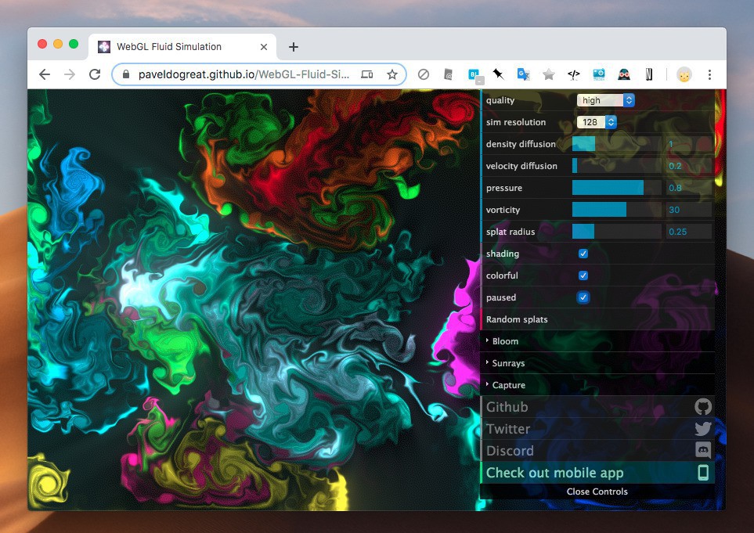The image size is (754, 533).
Task: Click the black pushpin extension icon
Action: point(498,74)
